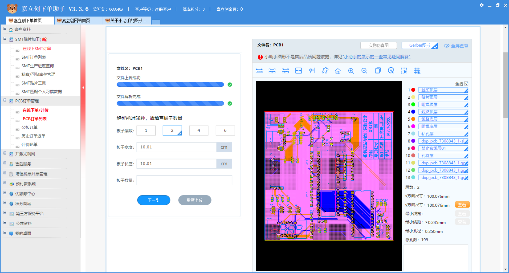This screenshot has width=509, height=273.
Task: Open 全屏查看 fullscreen view
Action: coord(456,46)
